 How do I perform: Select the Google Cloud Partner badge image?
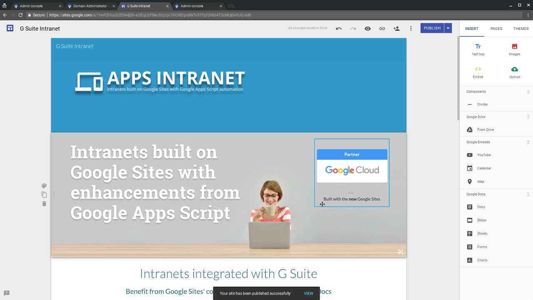click(x=352, y=166)
